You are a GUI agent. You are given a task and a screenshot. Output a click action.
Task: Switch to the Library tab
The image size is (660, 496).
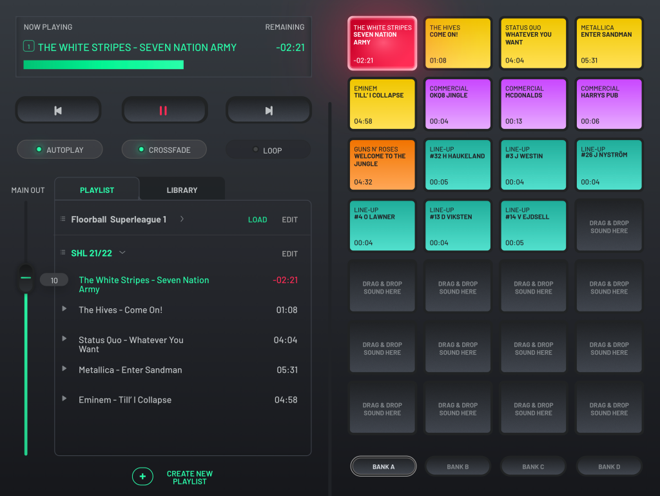(182, 190)
